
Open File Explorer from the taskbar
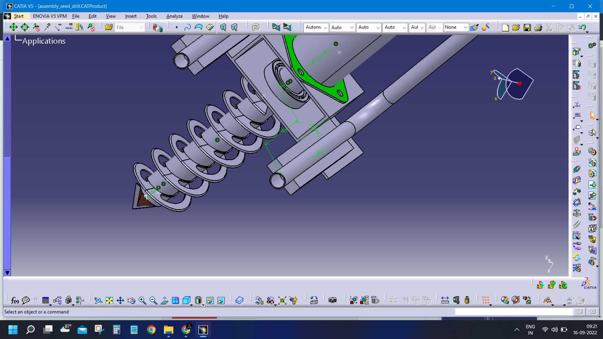[x=169, y=330]
